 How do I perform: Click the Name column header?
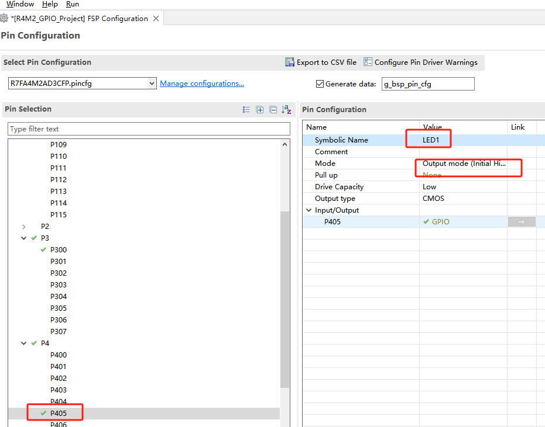coord(316,127)
